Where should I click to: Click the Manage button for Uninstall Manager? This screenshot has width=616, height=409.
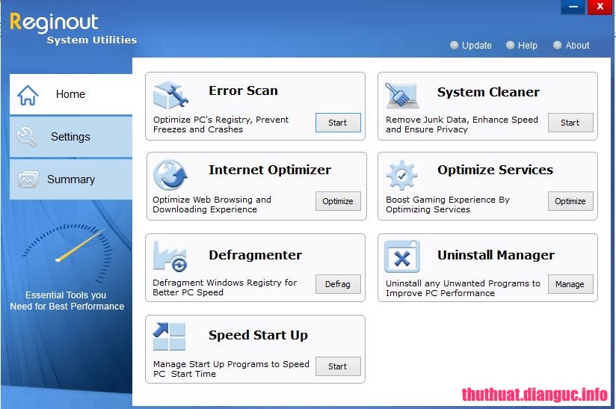pyautogui.click(x=570, y=284)
